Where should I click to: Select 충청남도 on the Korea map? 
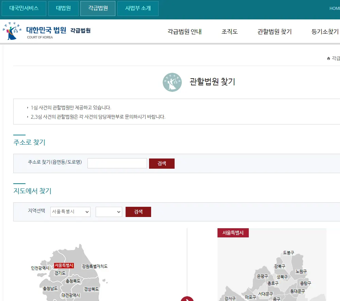pos(50,288)
